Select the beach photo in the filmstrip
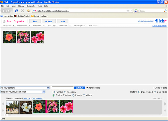Screen dimensions: 168x121 pos(12,107)
